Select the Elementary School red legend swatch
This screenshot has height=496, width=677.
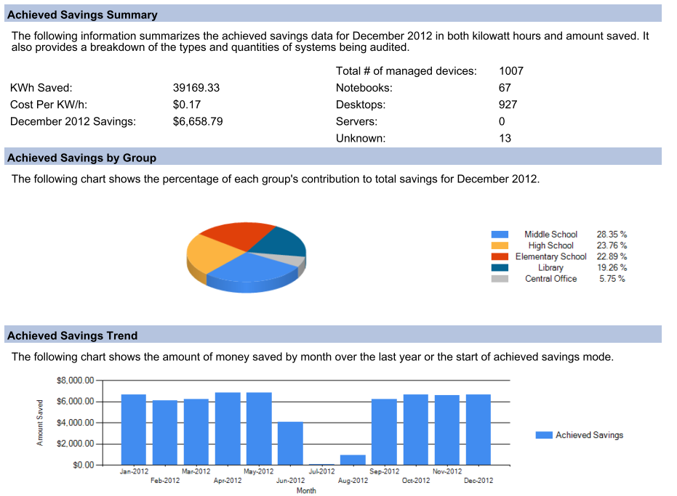click(500, 256)
